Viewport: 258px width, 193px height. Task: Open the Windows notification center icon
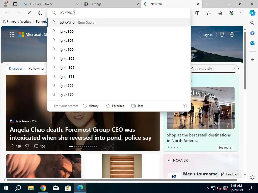[250, 188]
